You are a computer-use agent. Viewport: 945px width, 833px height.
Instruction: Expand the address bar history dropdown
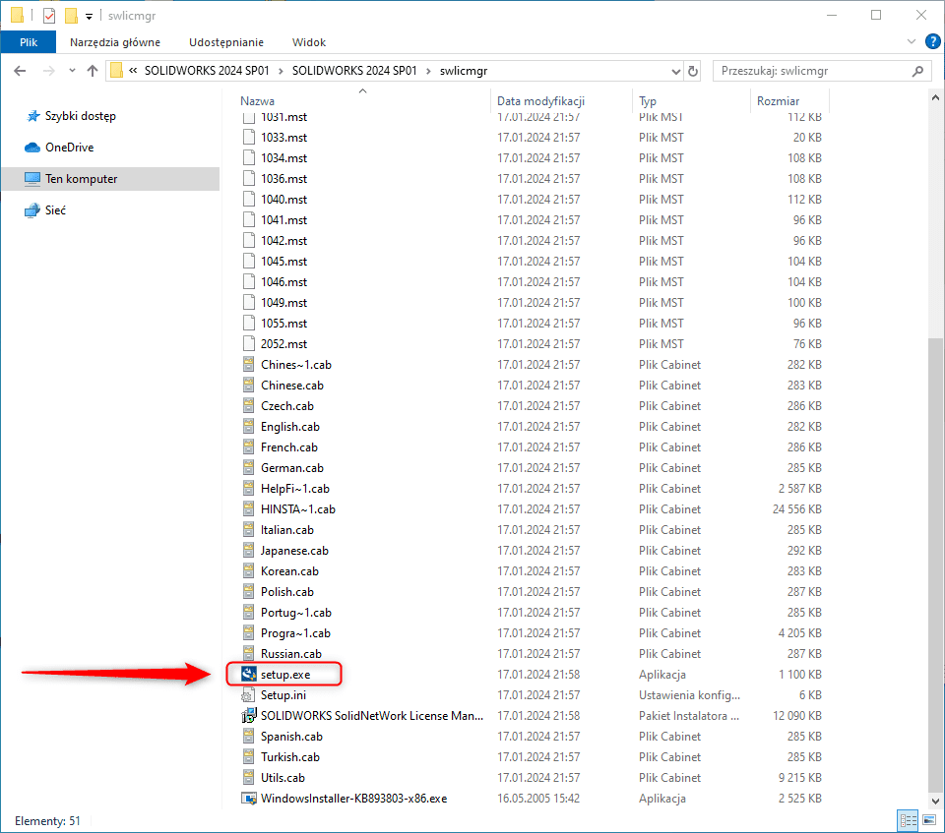tap(675, 71)
